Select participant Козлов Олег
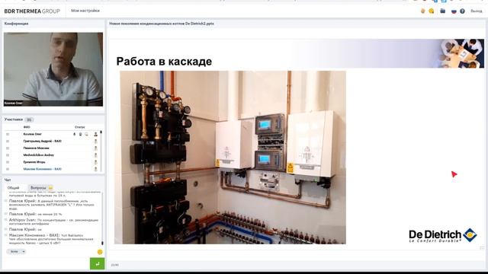The height and width of the screenshot is (274, 488). [x=32, y=134]
